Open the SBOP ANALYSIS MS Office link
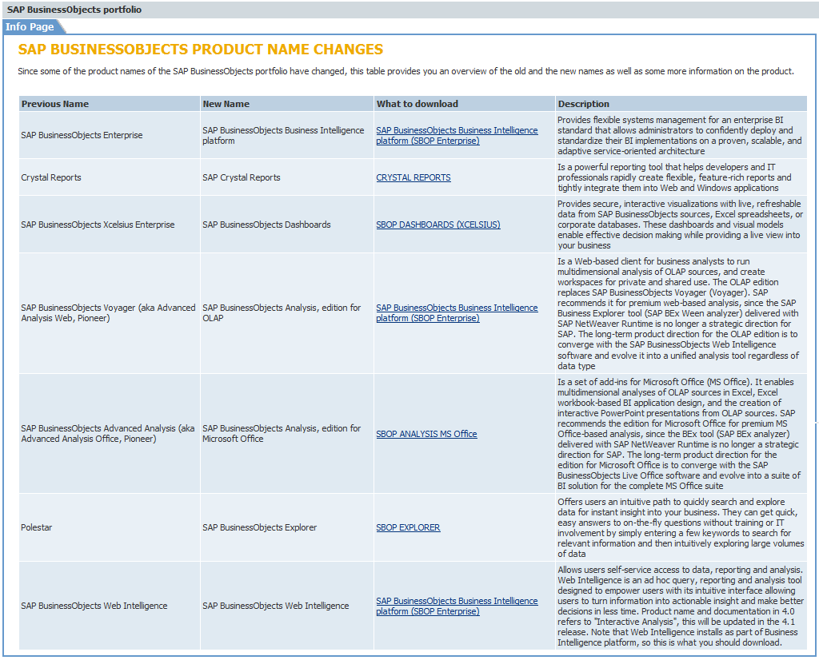 pos(426,434)
